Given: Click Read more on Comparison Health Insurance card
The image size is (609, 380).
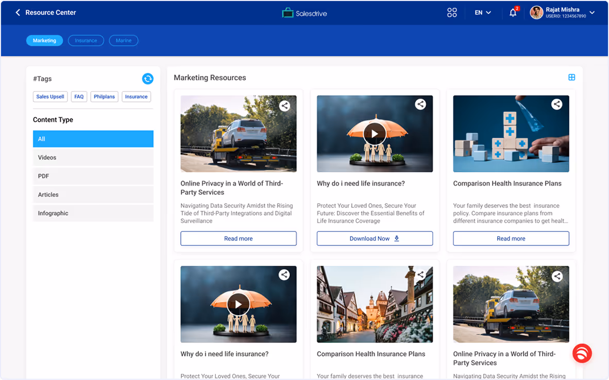Looking at the screenshot, I should click(x=511, y=239).
